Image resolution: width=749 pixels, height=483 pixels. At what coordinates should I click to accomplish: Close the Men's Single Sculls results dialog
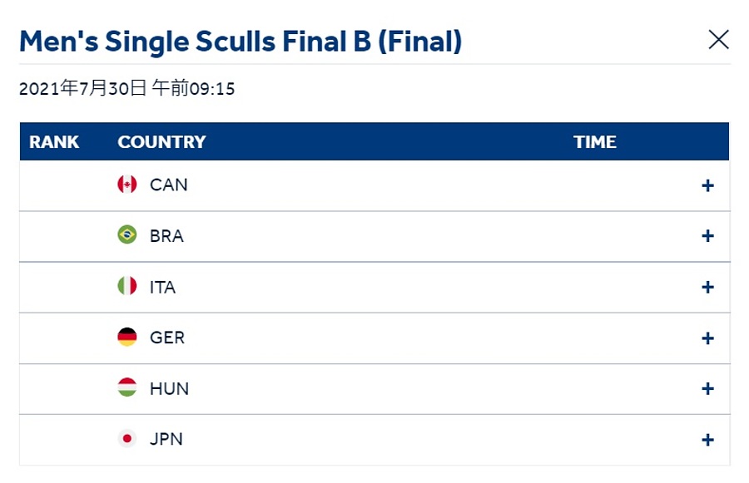coord(718,40)
